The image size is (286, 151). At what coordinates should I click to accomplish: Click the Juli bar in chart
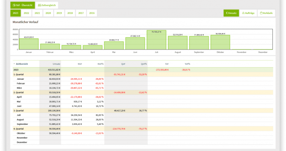point(157,40)
